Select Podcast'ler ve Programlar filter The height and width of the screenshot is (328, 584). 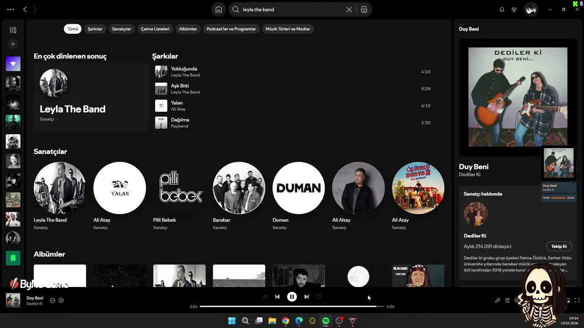coord(231,29)
